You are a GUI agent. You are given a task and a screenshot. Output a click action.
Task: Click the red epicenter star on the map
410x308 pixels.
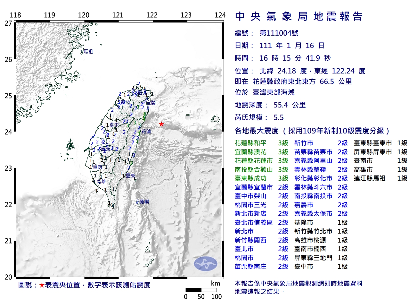coord(161,124)
